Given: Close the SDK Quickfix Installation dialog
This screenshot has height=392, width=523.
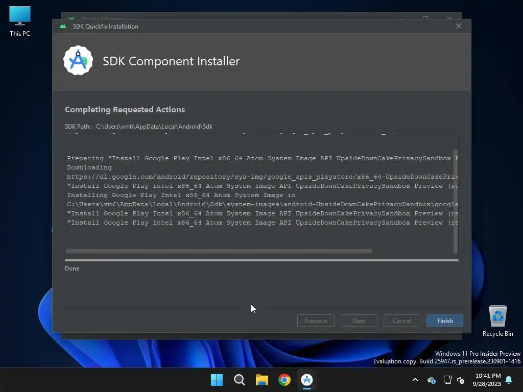Looking at the screenshot, I should (458, 26).
